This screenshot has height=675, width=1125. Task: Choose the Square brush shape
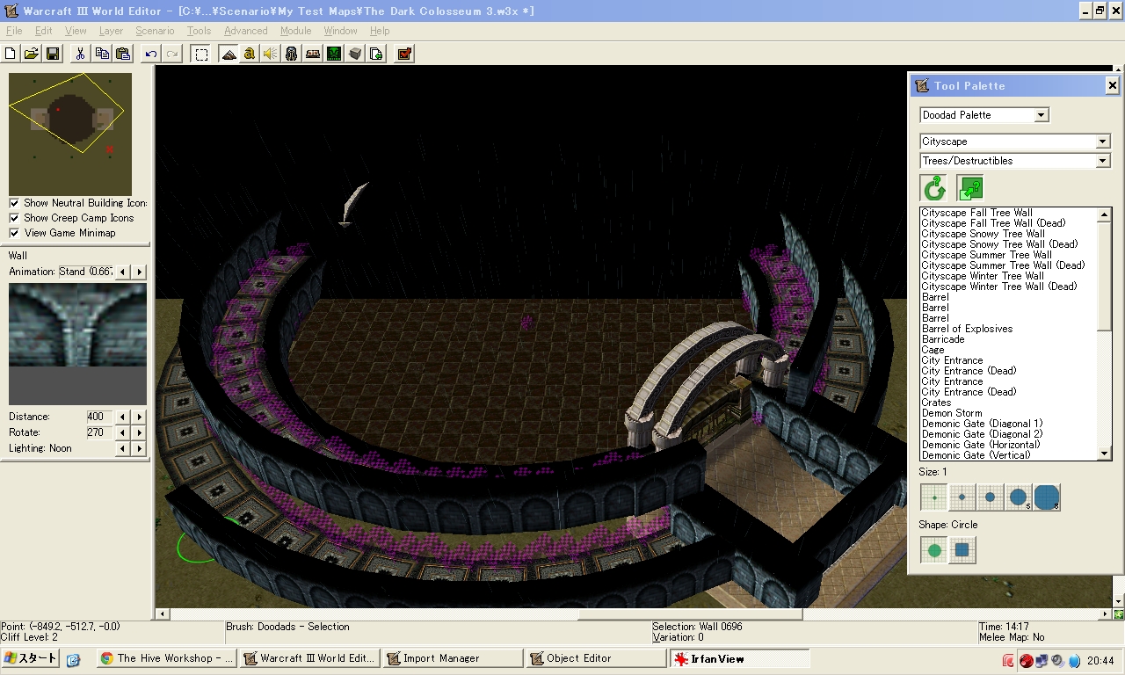pos(962,550)
